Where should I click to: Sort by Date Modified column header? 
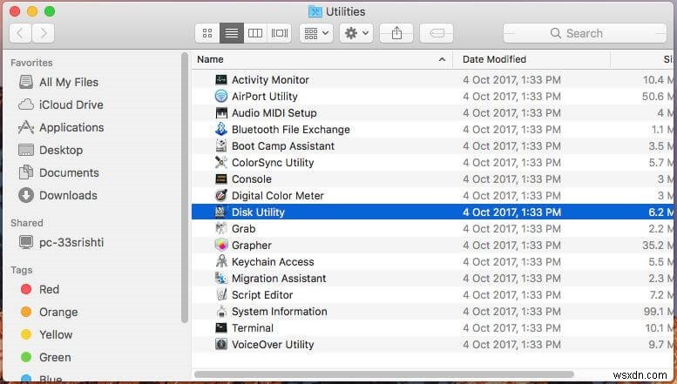click(x=531, y=59)
